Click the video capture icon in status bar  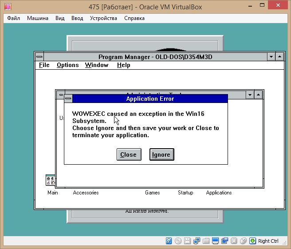(224, 241)
